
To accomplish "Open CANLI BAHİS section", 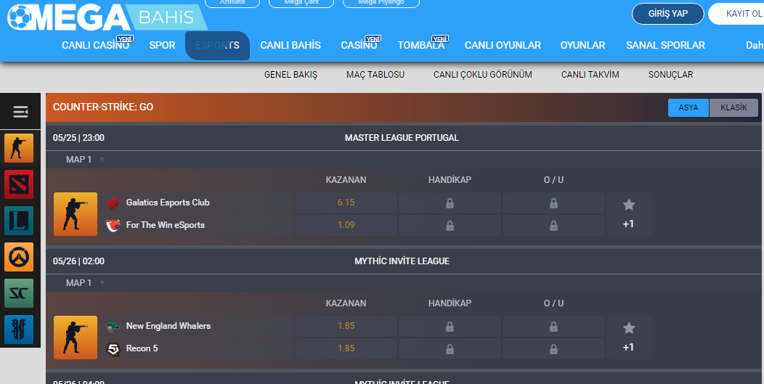I will [290, 45].
